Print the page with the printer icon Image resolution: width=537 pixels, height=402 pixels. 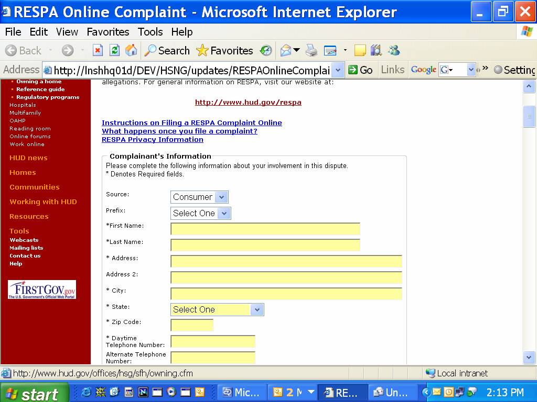point(312,51)
